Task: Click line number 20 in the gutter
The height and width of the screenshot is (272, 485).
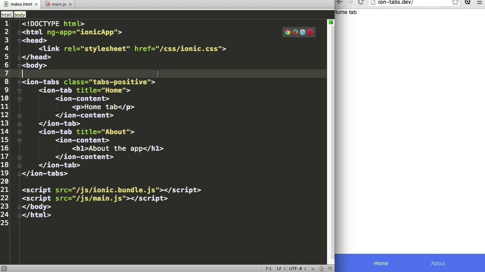Action: tap(5, 182)
